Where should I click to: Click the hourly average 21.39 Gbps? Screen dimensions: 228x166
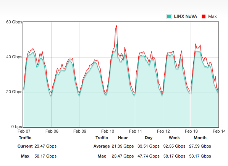pyautogui.click(x=123, y=146)
